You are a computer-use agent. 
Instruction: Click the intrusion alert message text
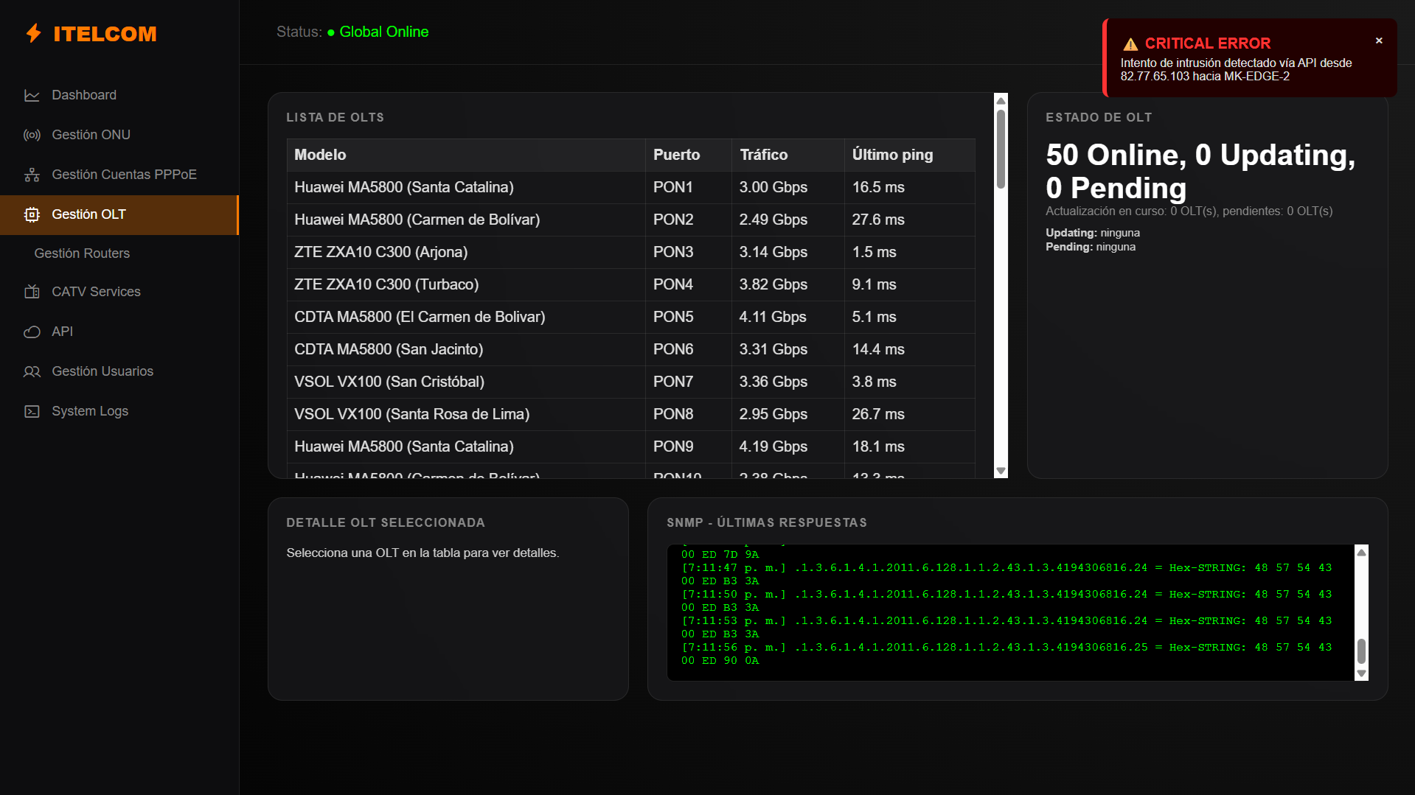(x=1237, y=70)
